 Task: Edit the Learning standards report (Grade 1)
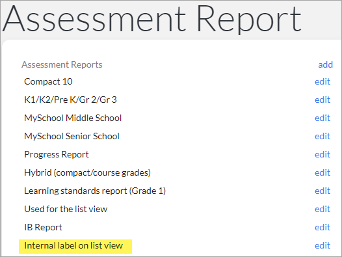click(x=322, y=191)
